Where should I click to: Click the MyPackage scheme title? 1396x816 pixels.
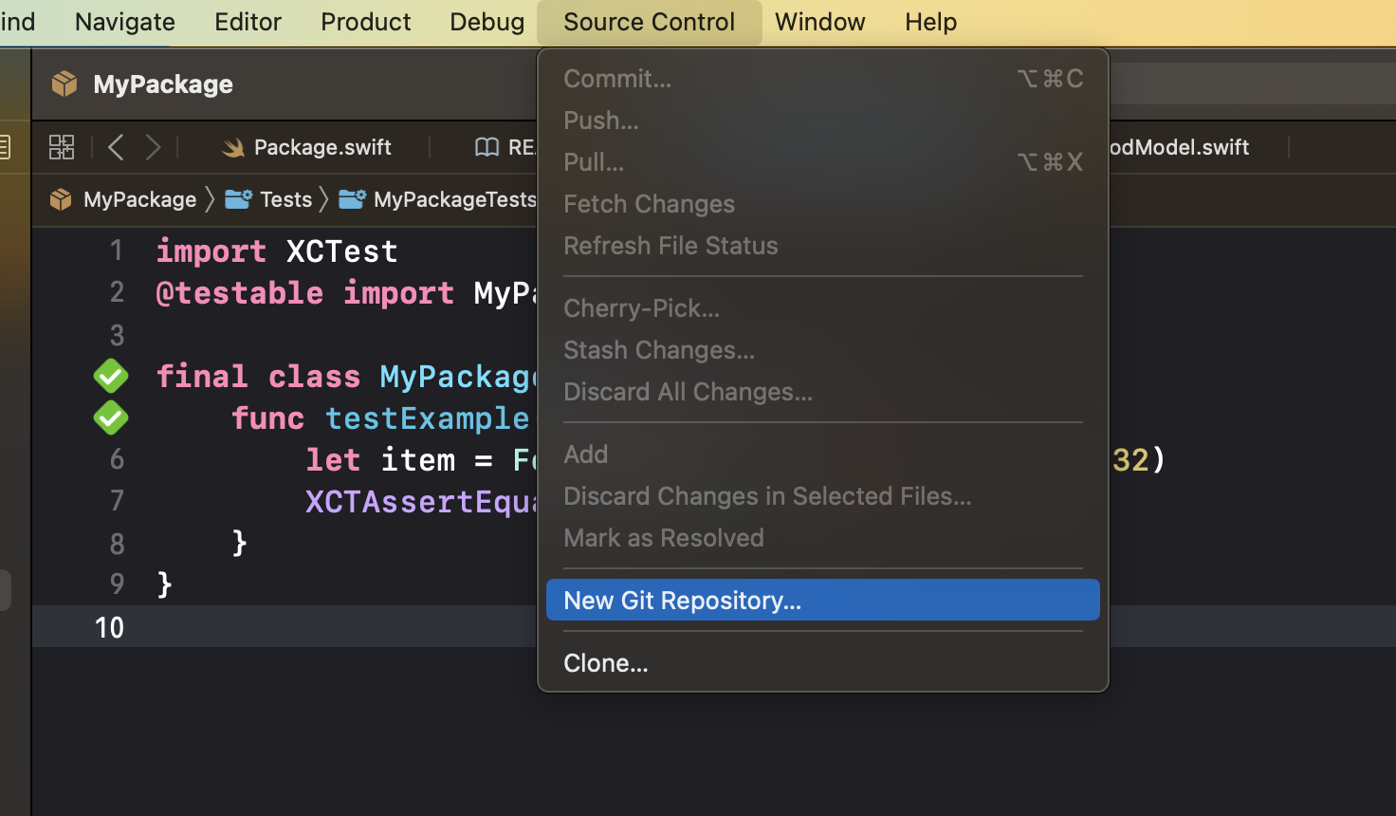[x=163, y=84]
